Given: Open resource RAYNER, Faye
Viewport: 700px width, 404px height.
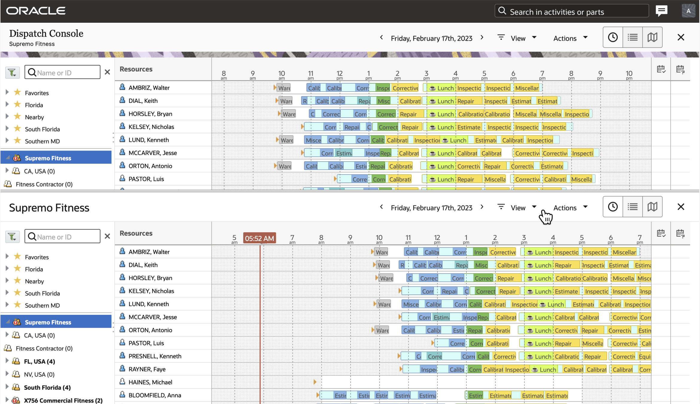Looking at the screenshot, I should pos(147,369).
